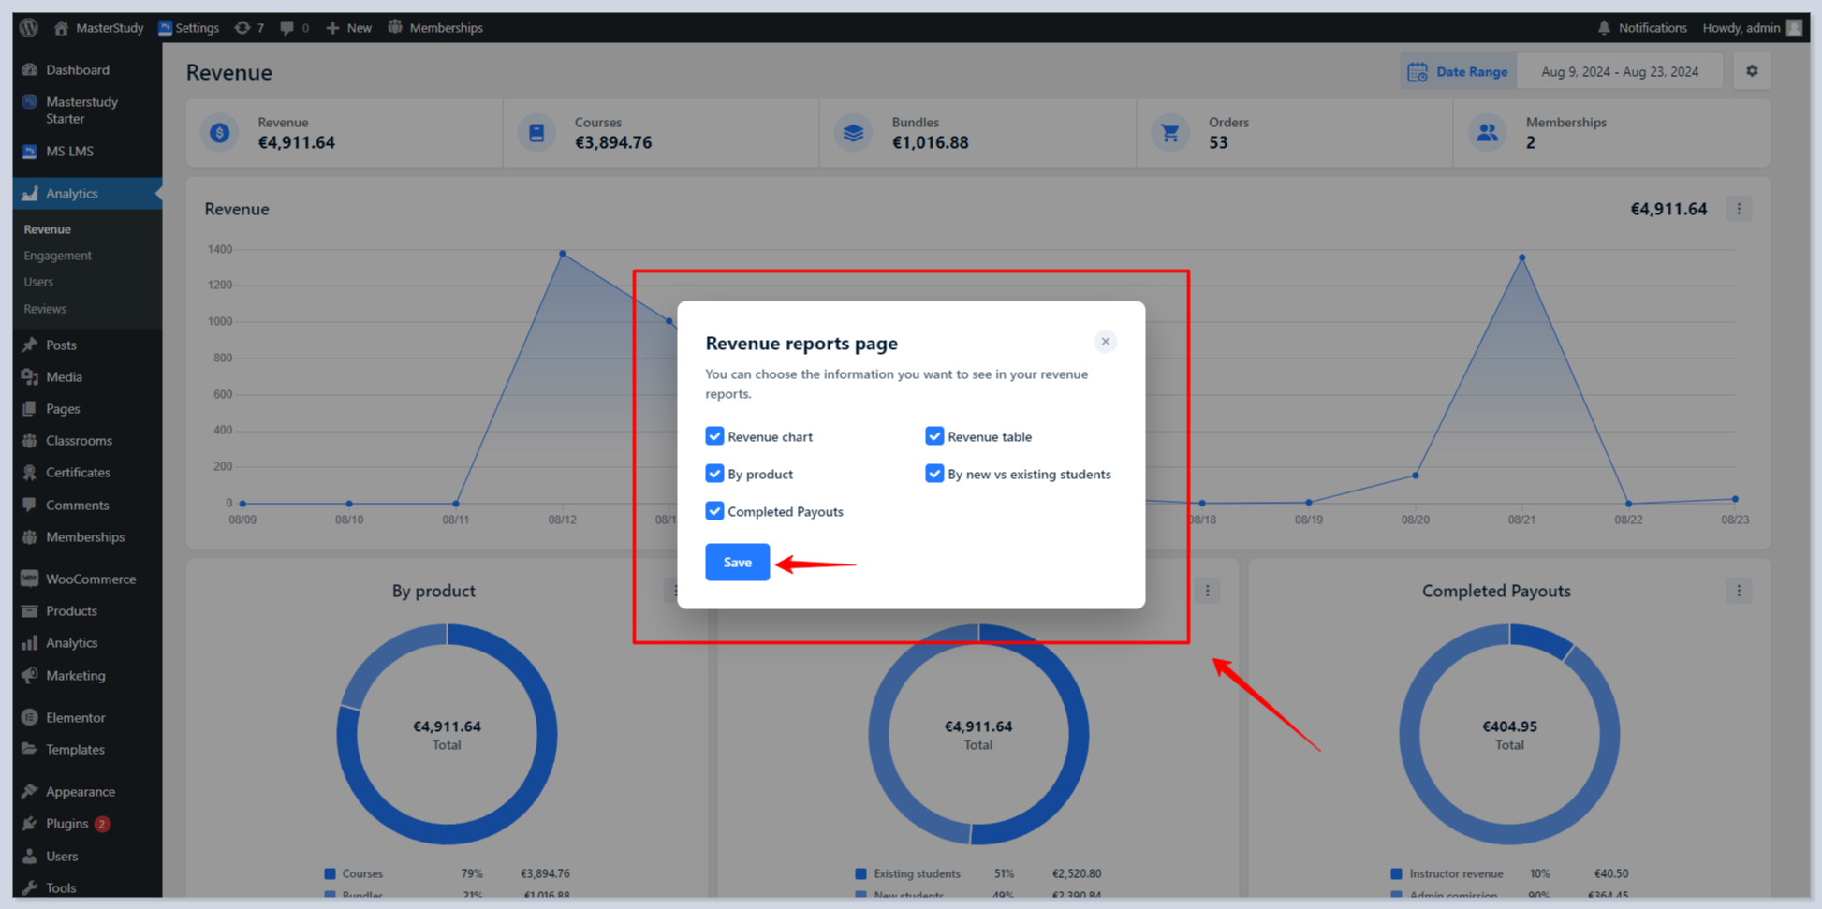Go to WooCommerce in the sidebar

click(90, 579)
